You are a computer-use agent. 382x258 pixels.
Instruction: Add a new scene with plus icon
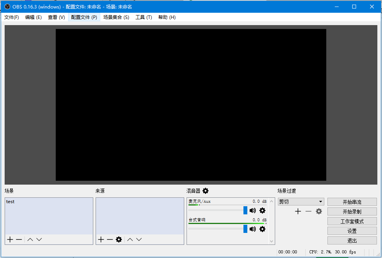(10, 239)
